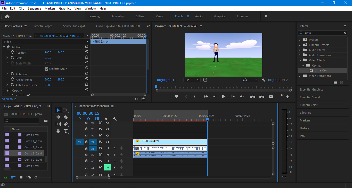Export frame with camera icon
The image size is (352, 188).
coord(271,96)
